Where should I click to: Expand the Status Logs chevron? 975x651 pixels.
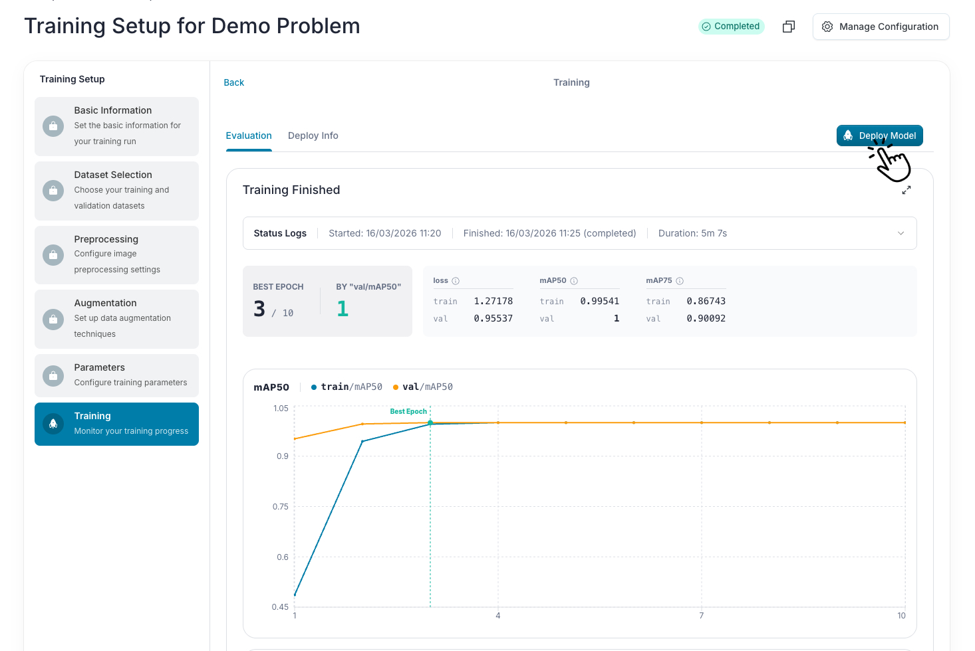[901, 233]
